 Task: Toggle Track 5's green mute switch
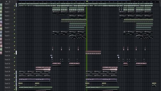(15, 22)
